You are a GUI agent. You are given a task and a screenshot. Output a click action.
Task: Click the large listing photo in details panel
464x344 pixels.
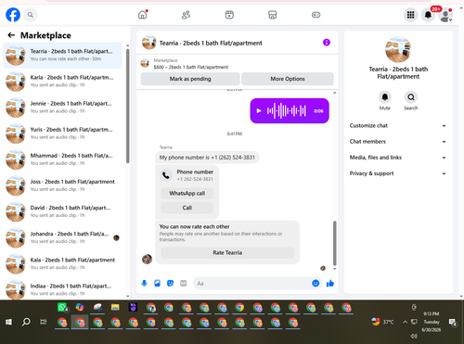pyautogui.click(x=398, y=49)
